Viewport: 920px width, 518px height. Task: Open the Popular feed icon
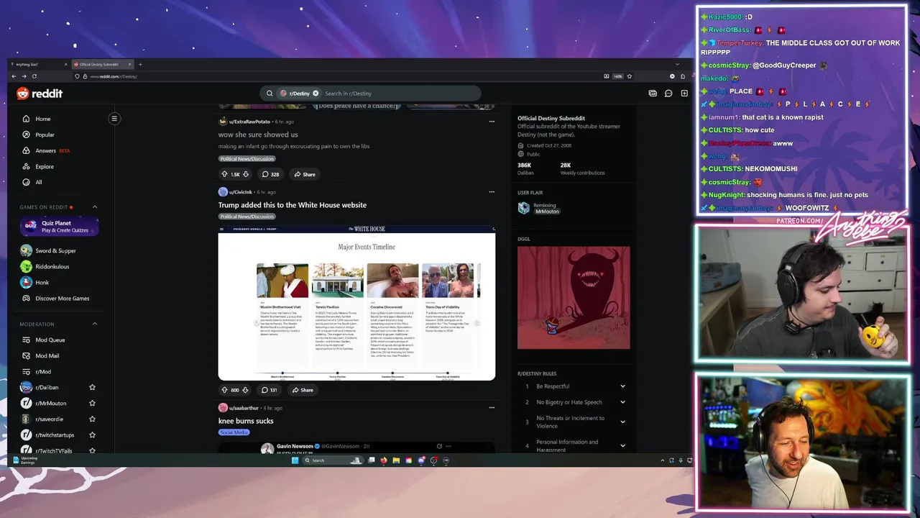26,135
